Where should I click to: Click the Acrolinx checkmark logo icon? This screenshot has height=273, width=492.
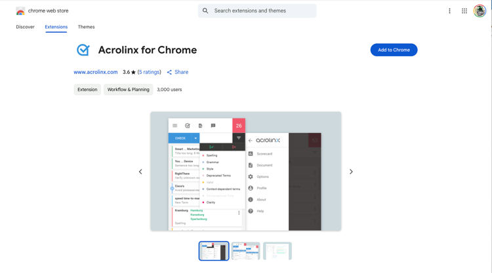pyautogui.click(x=83, y=50)
